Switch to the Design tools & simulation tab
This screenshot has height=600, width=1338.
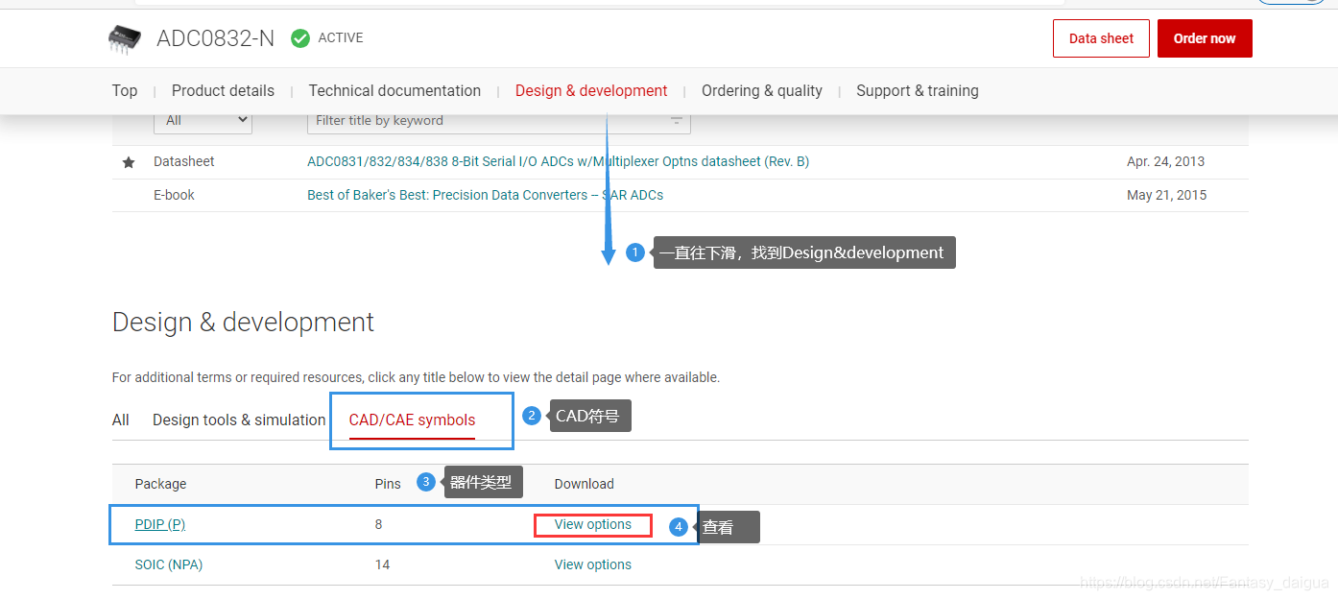point(239,420)
